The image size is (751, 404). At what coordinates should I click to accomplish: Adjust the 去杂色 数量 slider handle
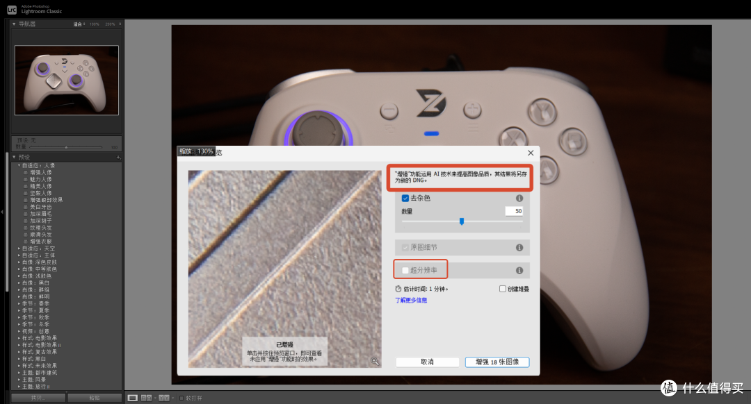(462, 221)
